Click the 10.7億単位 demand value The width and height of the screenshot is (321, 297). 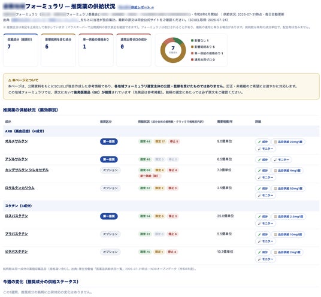point(225,251)
